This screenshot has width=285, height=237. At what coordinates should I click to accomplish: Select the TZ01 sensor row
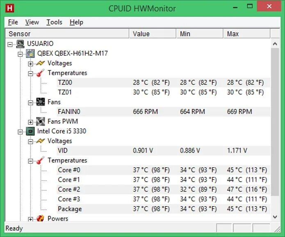pos(163,92)
